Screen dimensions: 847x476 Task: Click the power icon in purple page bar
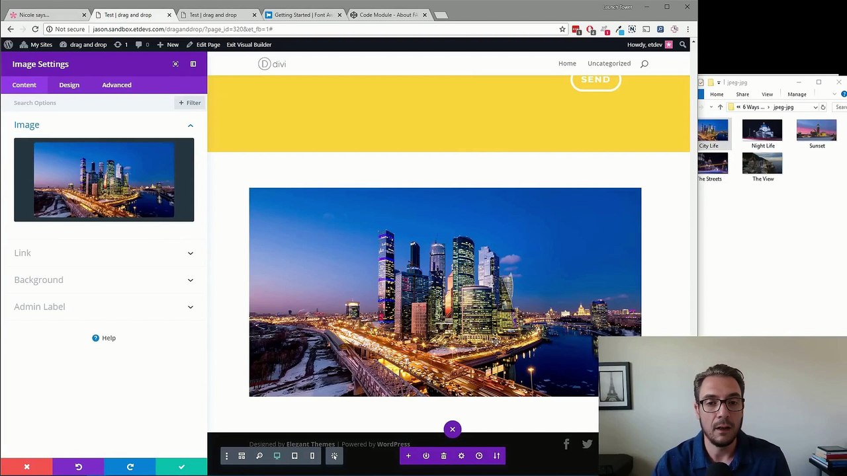pyautogui.click(x=426, y=456)
